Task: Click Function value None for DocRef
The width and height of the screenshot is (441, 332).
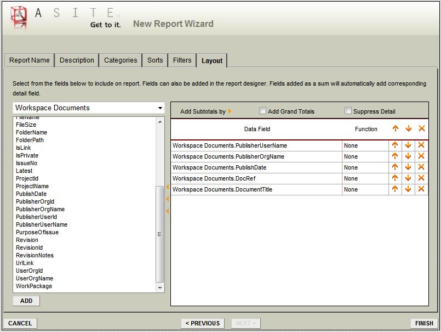Action: [351, 178]
